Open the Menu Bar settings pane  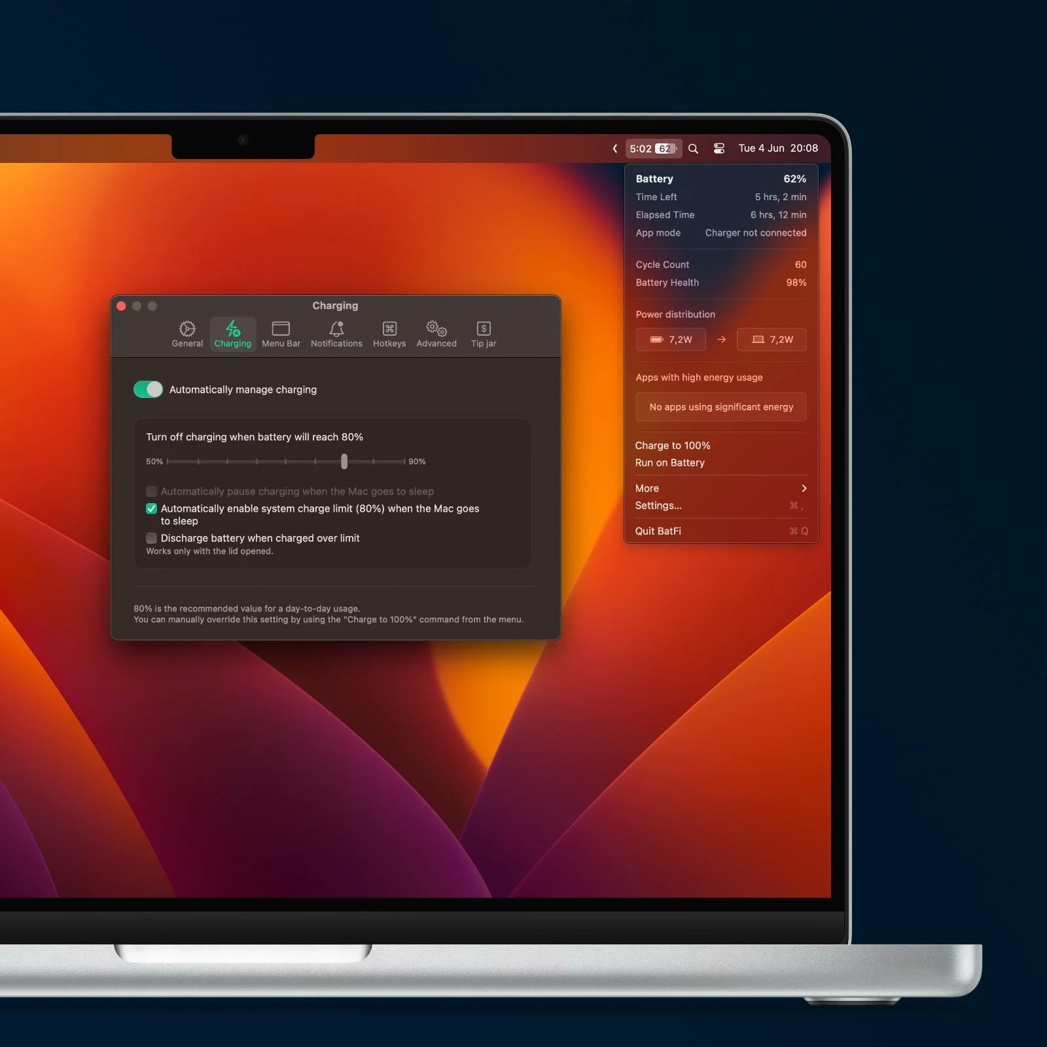[281, 334]
